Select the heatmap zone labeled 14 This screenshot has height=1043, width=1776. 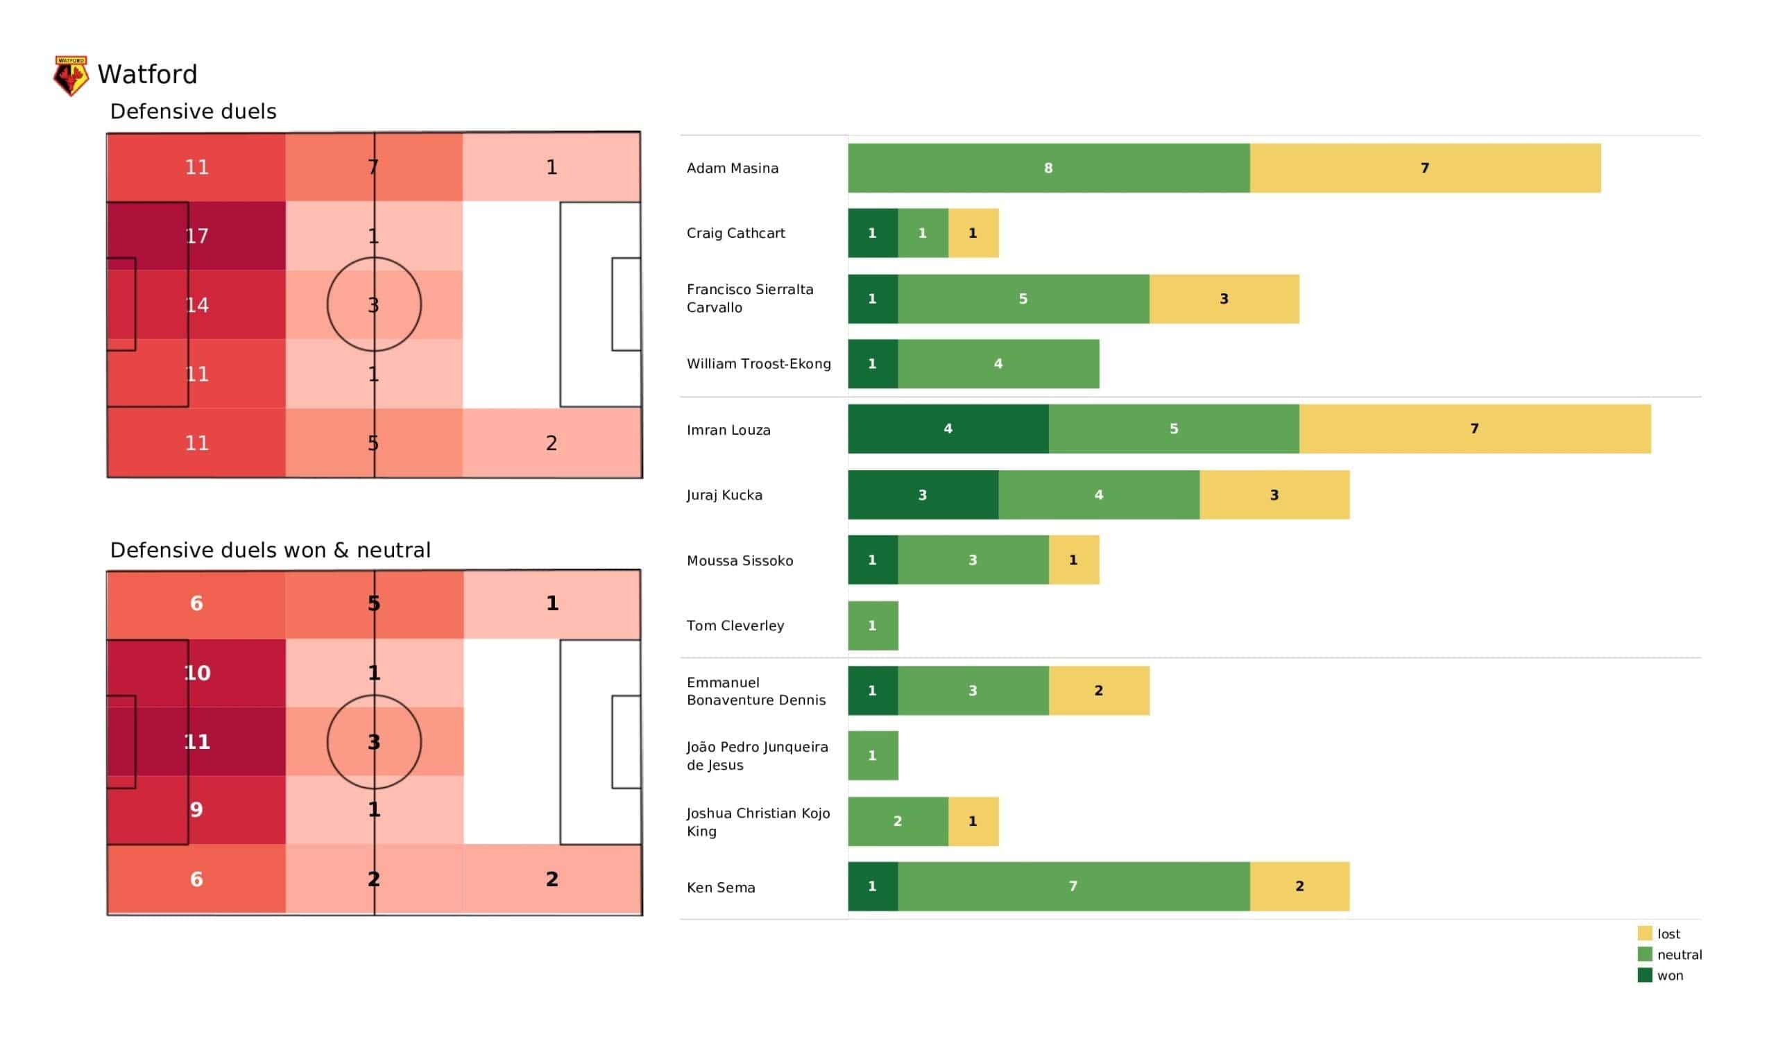point(196,305)
